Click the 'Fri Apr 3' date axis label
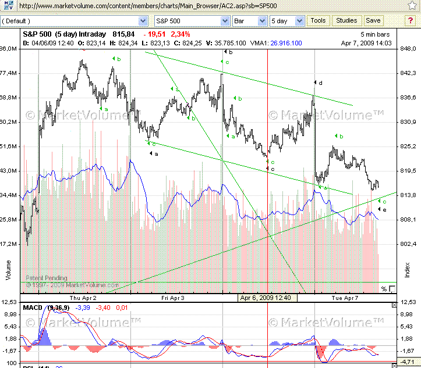Viewport: 421px width, 368px height. 173,298
